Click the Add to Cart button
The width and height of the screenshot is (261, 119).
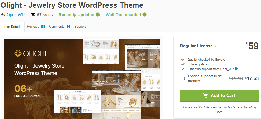click(x=219, y=96)
